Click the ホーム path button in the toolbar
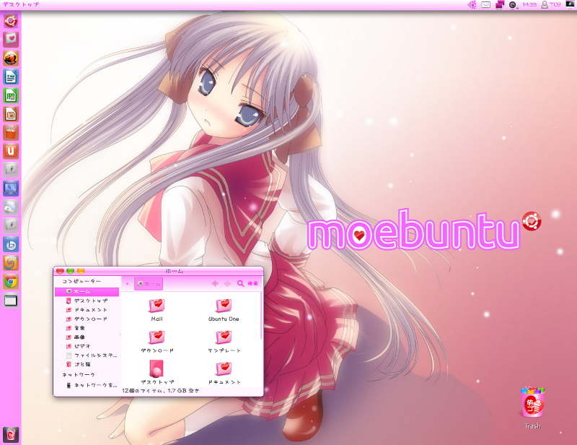Image resolution: width=577 pixels, height=445 pixels. (x=149, y=283)
